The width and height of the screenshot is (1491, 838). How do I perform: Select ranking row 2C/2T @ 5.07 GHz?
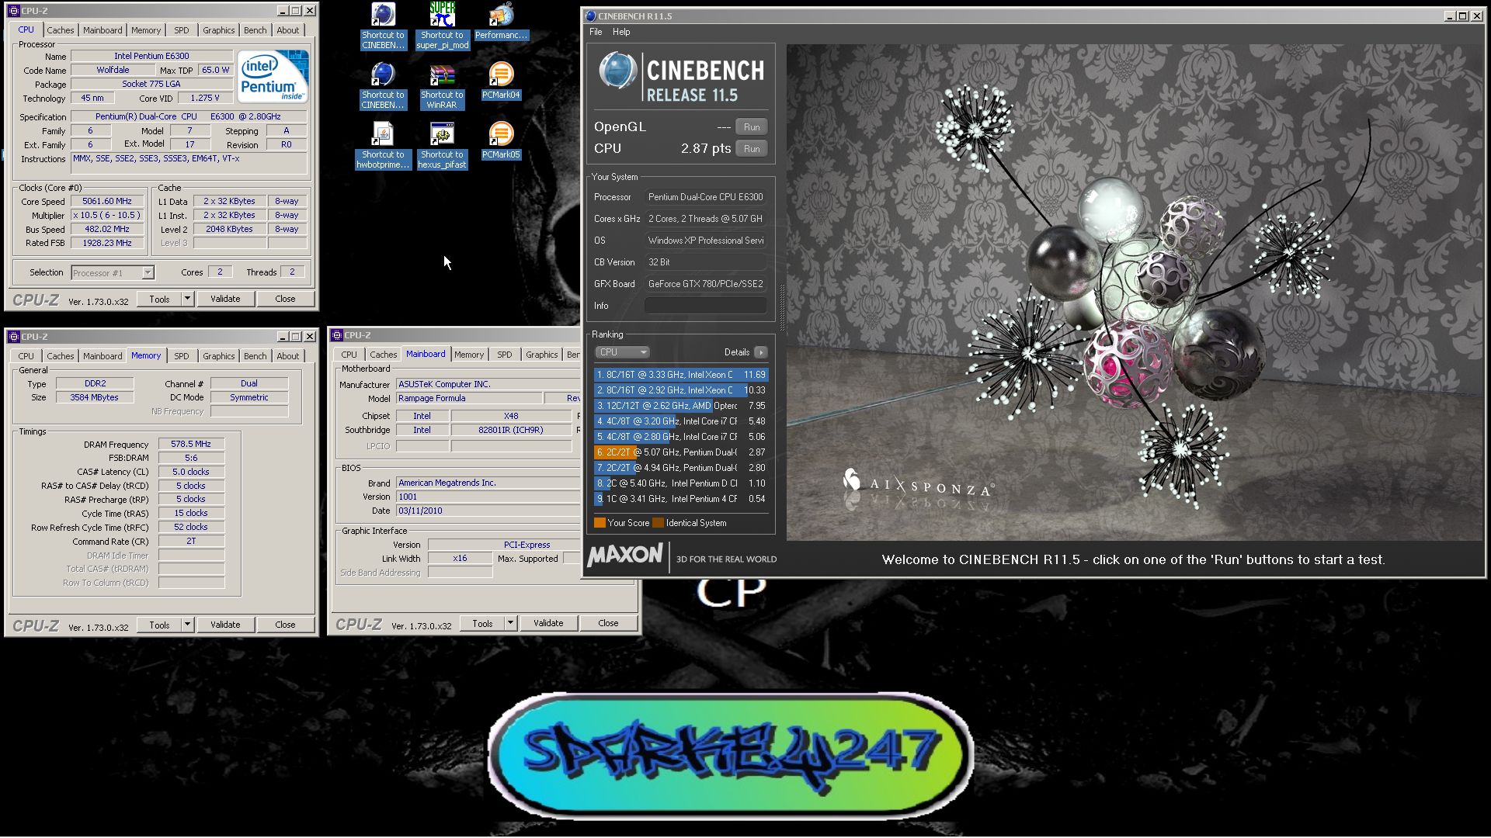coord(681,452)
